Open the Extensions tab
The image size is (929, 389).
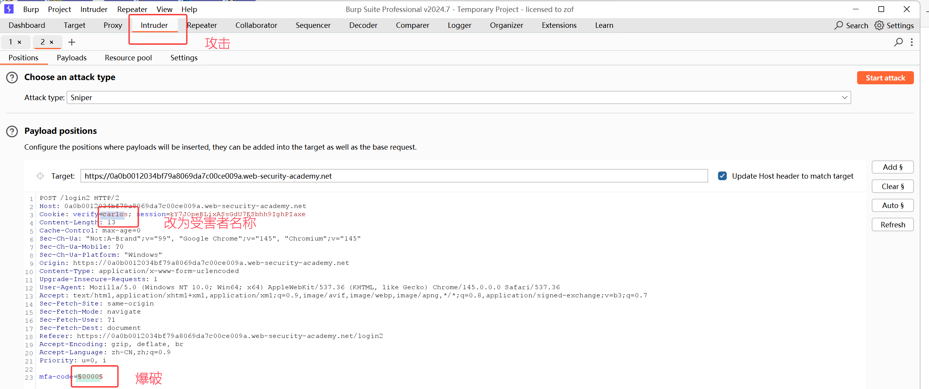coord(559,26)
